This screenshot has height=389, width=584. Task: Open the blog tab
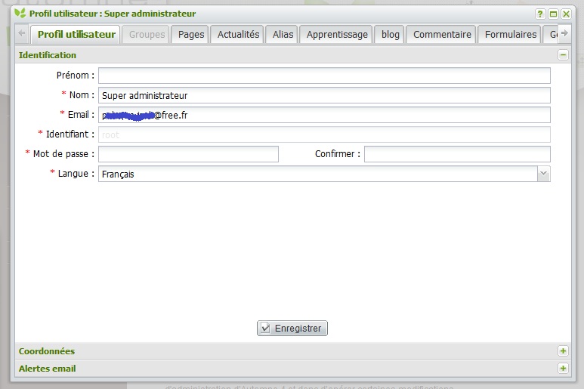point(391,35)
